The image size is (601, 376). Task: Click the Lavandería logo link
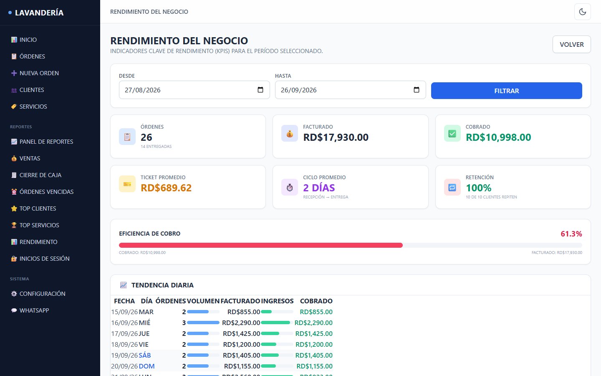tap(36, 13)
